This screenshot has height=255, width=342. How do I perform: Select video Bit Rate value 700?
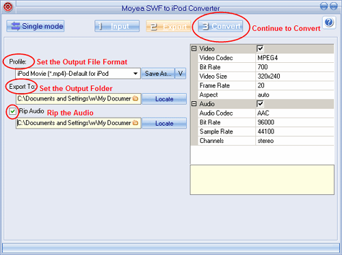pyautogui.click(x=295, y=67)
